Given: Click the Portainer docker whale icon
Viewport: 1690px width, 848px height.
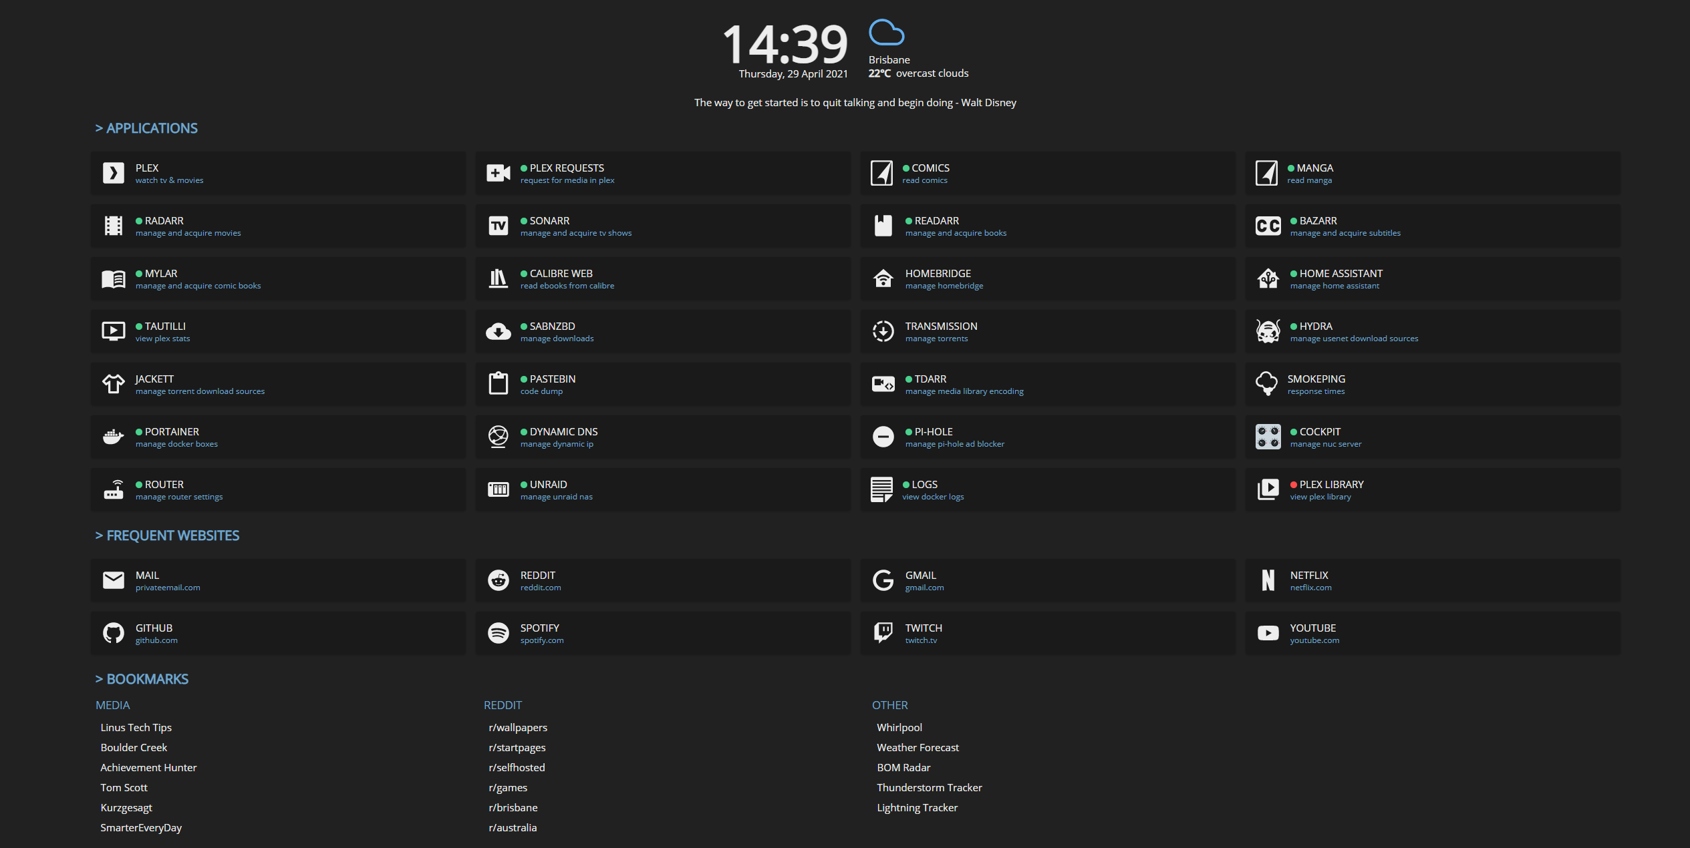Looking at the screenshot, I should coord(113,437).
